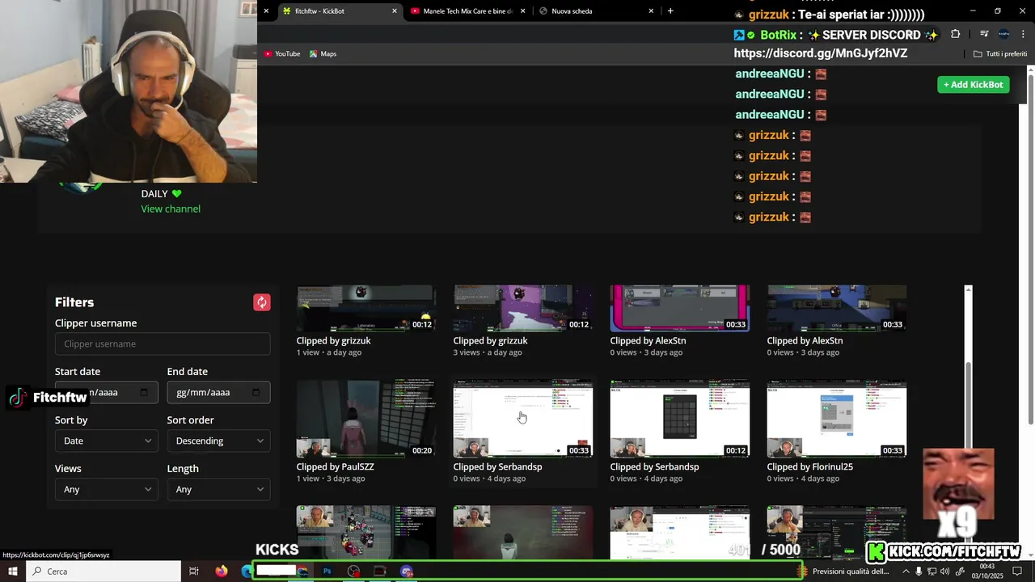Expand the Views Any dropdown
This screenshot has height=582, width=1035.
point(107,489)
